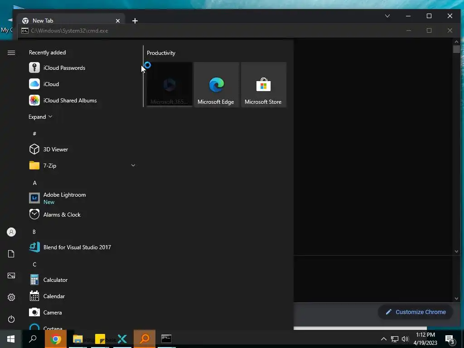The height and width of the screenshot is (348, 464).
Task: Launch Adobe Lightroom
Action: (82, 198)
